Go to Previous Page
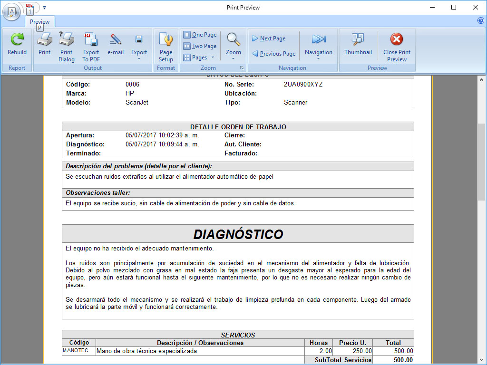Viewport: 487px width, 365px height. 273,54
